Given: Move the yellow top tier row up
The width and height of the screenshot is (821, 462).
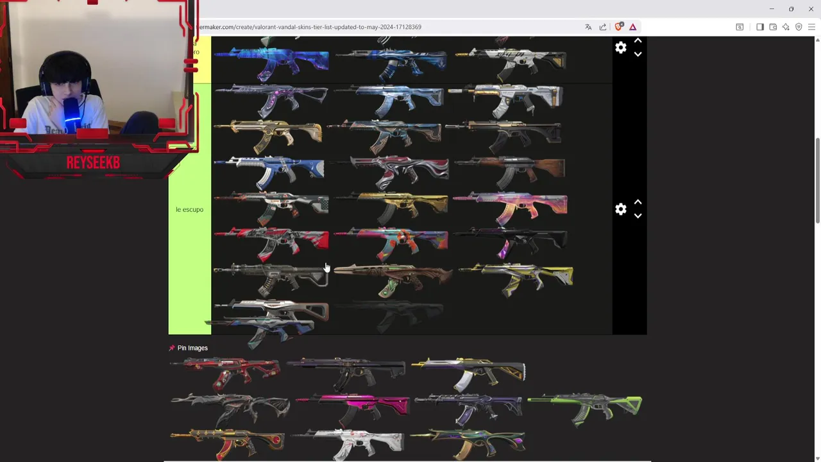Looking at the screenshot, I should pyautogui.click(x=638, y=40).
